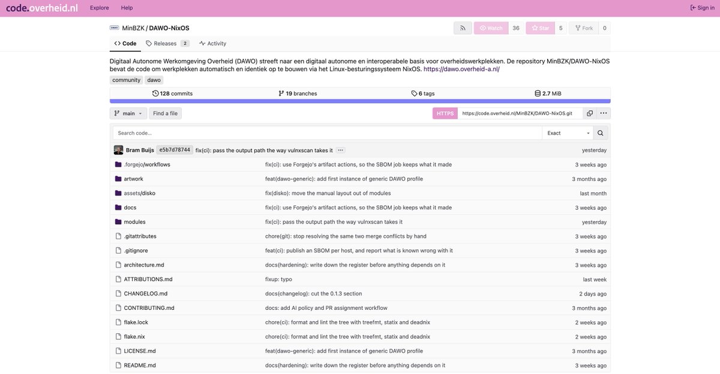Click the ATTRIBUTIONS.md file icon

coord(118,279)
